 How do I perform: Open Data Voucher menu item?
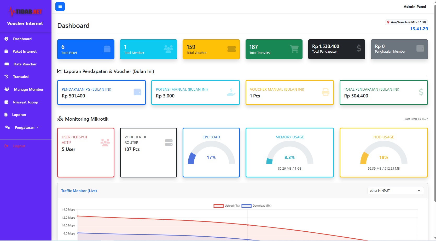26,64
